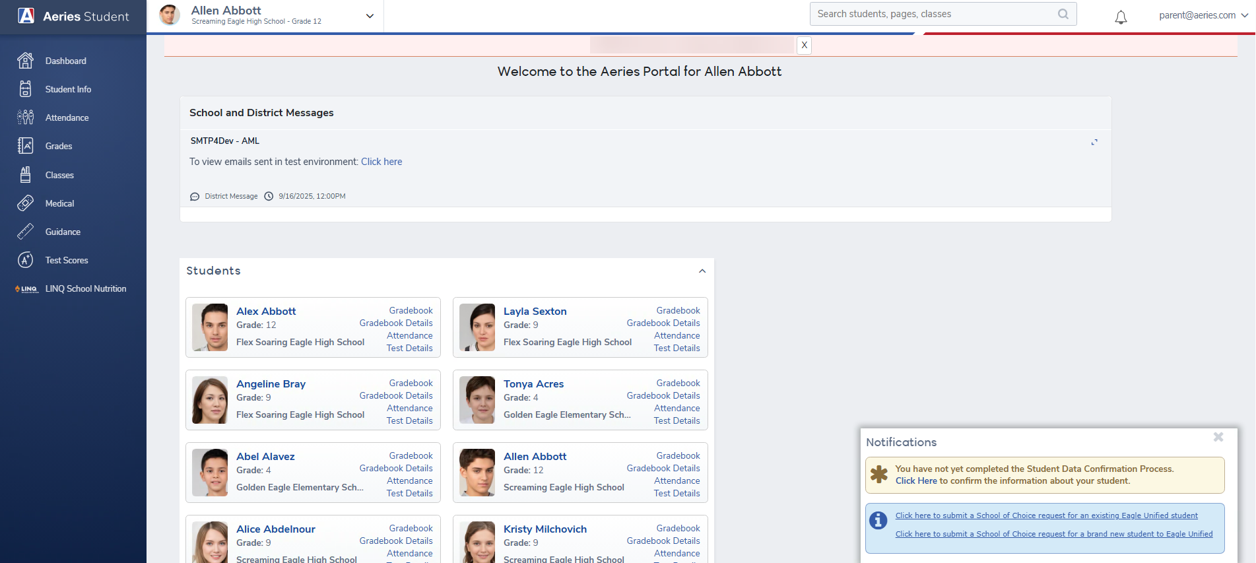Open Gradebook for Alex Abbott
Screen dimensions: 1256x563
[411, 310]
